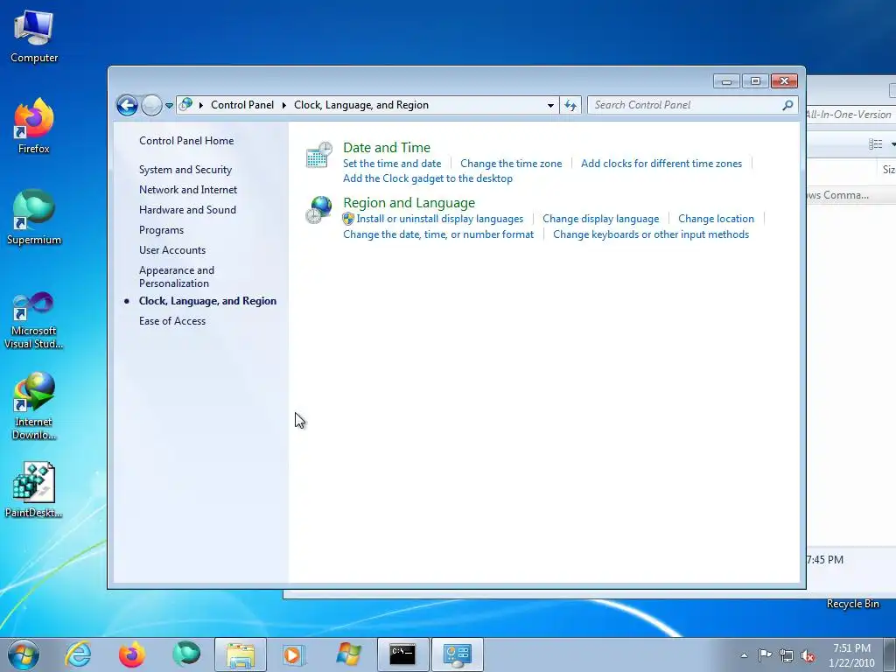The height and width of the screenshot is (672, 896).
Task: Open the Windows Start menu
Action: point(24,654)
